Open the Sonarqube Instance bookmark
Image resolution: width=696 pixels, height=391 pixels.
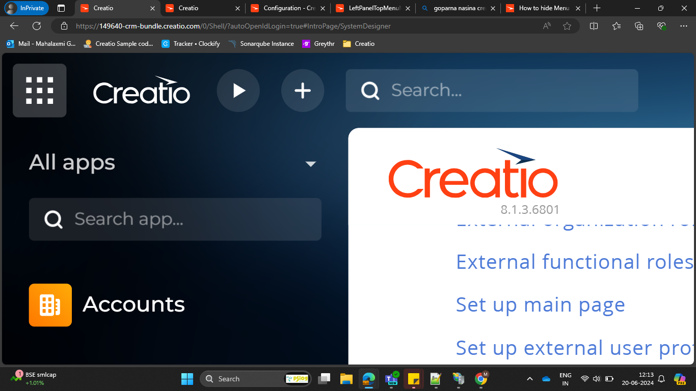tap(261, 44)
